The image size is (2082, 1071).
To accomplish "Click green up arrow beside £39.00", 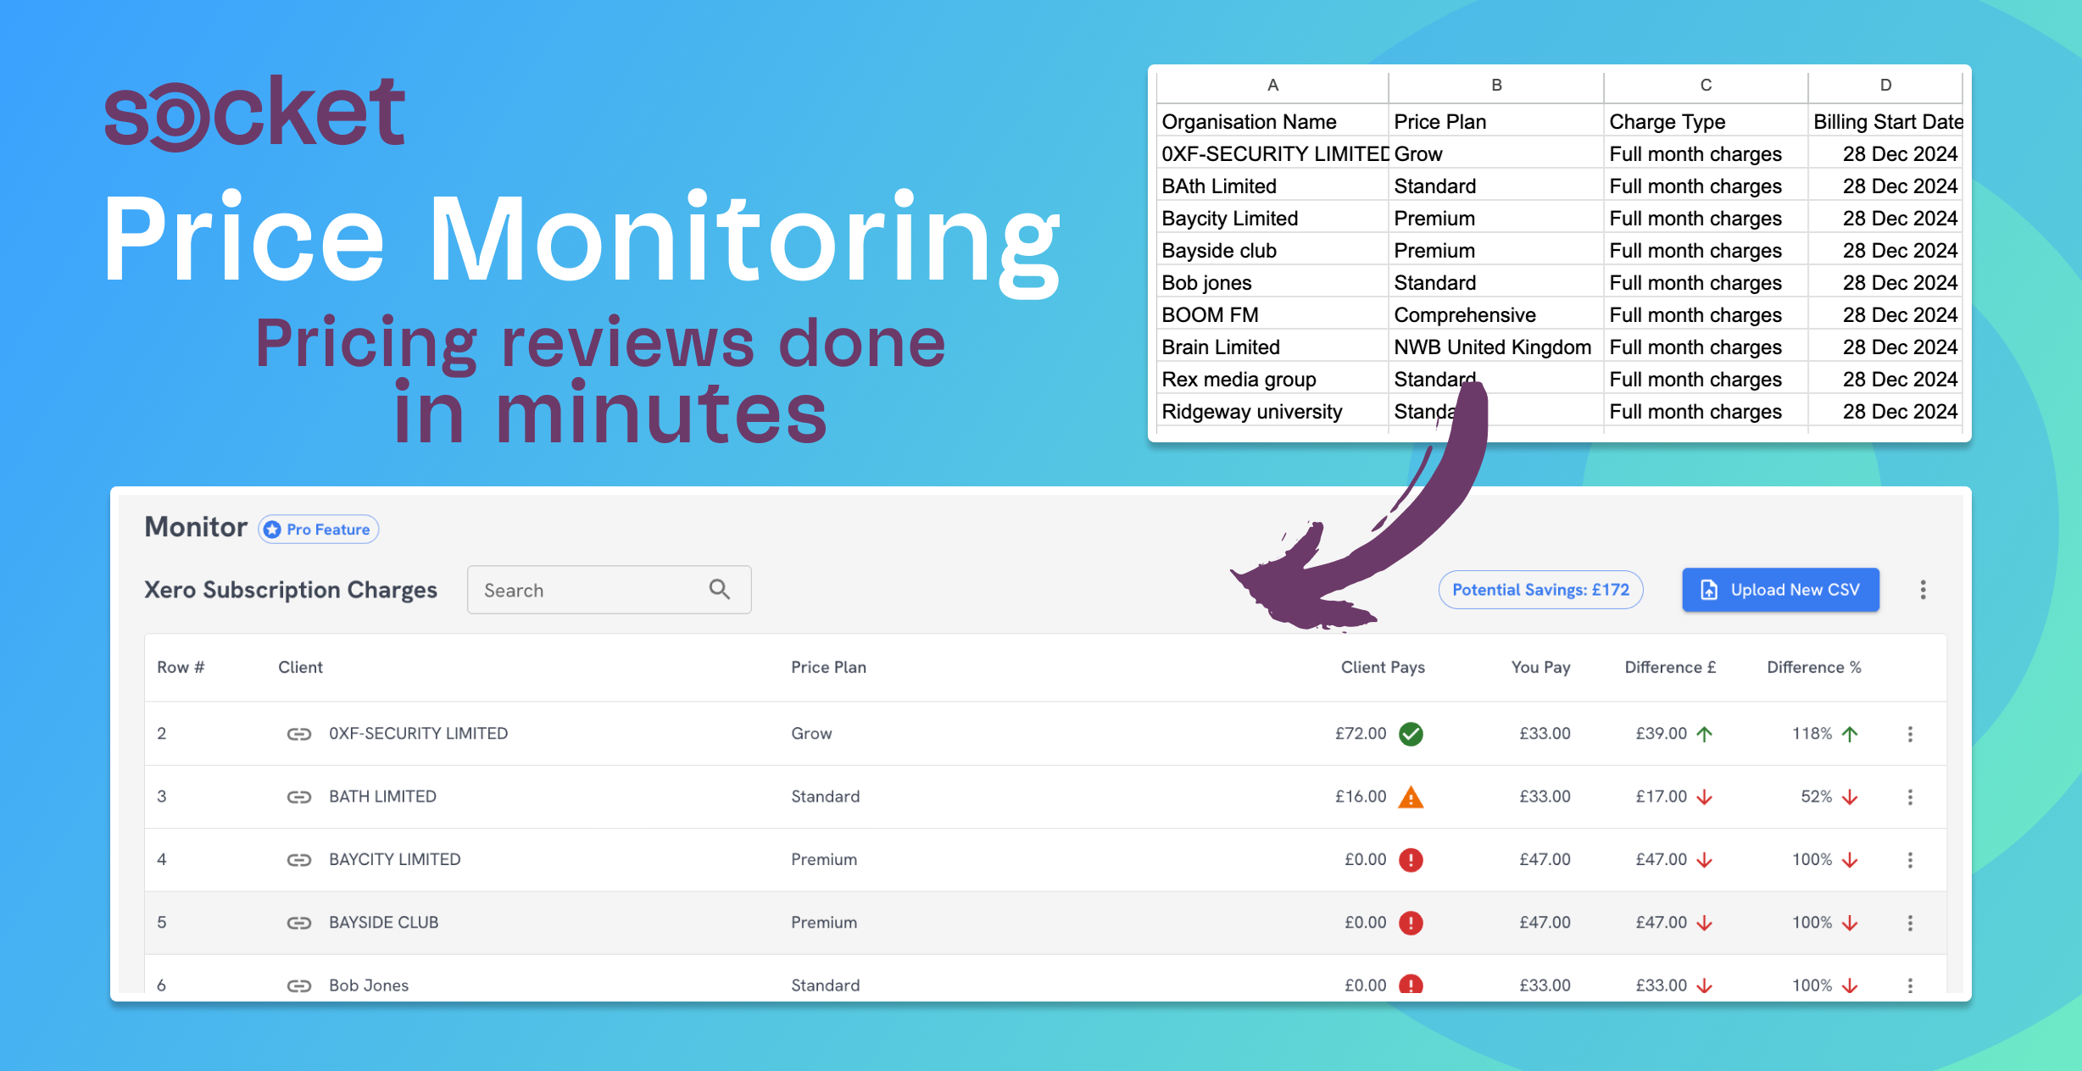I will pos(1704,734).
